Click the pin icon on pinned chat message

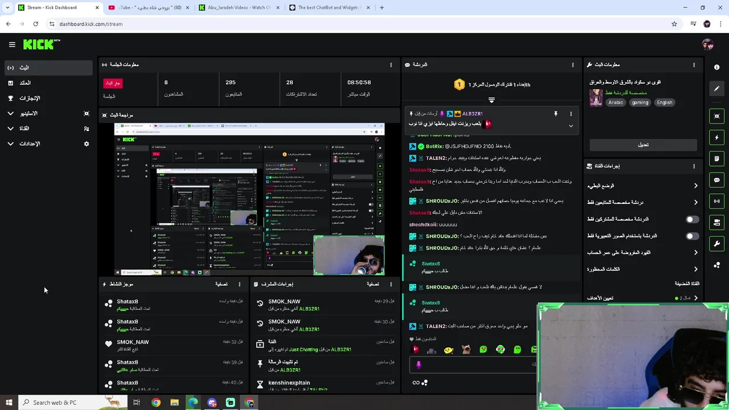coord(556,114)
